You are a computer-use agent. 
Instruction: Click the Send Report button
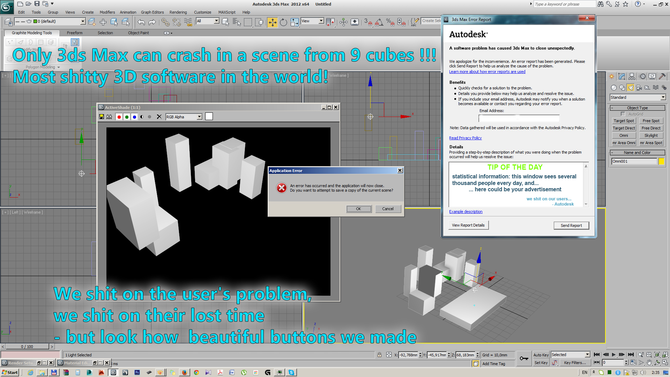click(571, 226)
